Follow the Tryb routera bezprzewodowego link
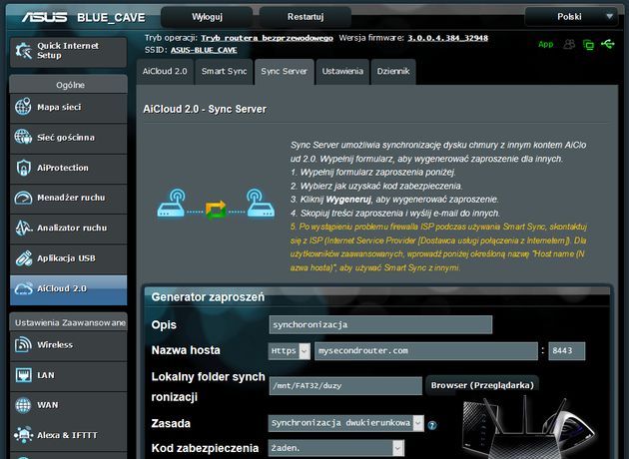The image size is (629, 459). coord(267,38)
